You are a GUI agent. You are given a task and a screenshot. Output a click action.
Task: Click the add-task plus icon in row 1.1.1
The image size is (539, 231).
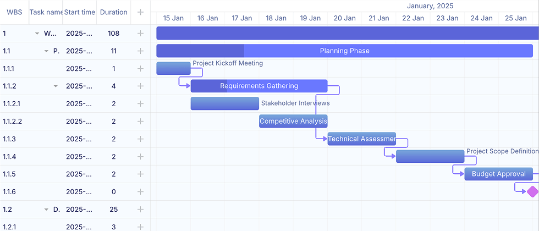[x=140, y=69]
